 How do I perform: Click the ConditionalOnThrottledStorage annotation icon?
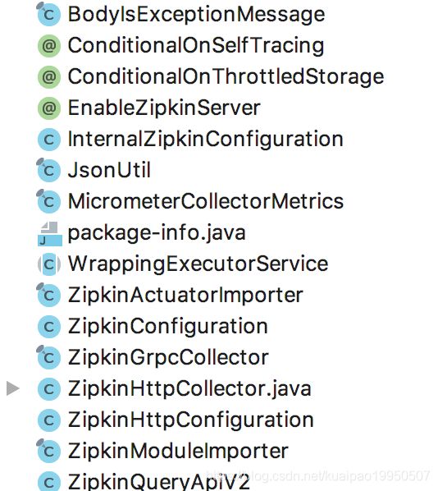[49, 76]
